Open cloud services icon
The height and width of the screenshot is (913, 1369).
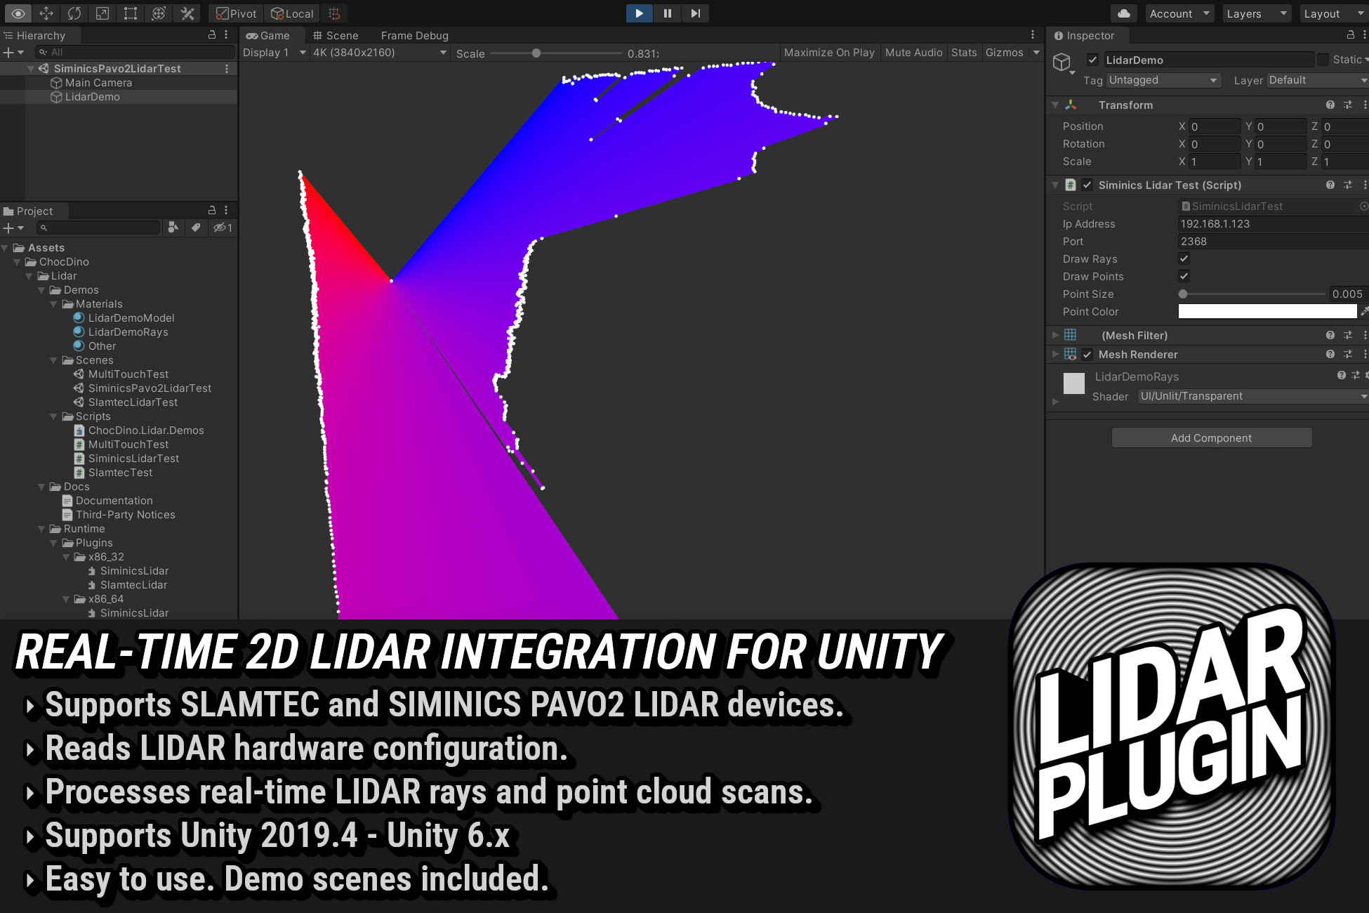point(1124,13)
